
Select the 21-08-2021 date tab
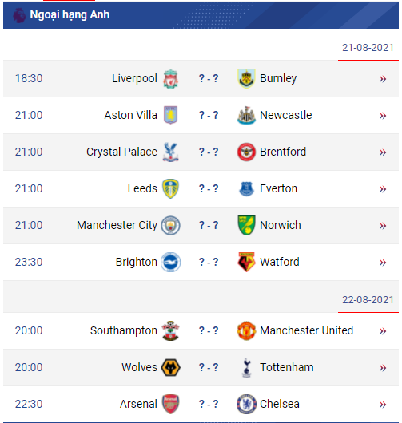pos(368,48)
